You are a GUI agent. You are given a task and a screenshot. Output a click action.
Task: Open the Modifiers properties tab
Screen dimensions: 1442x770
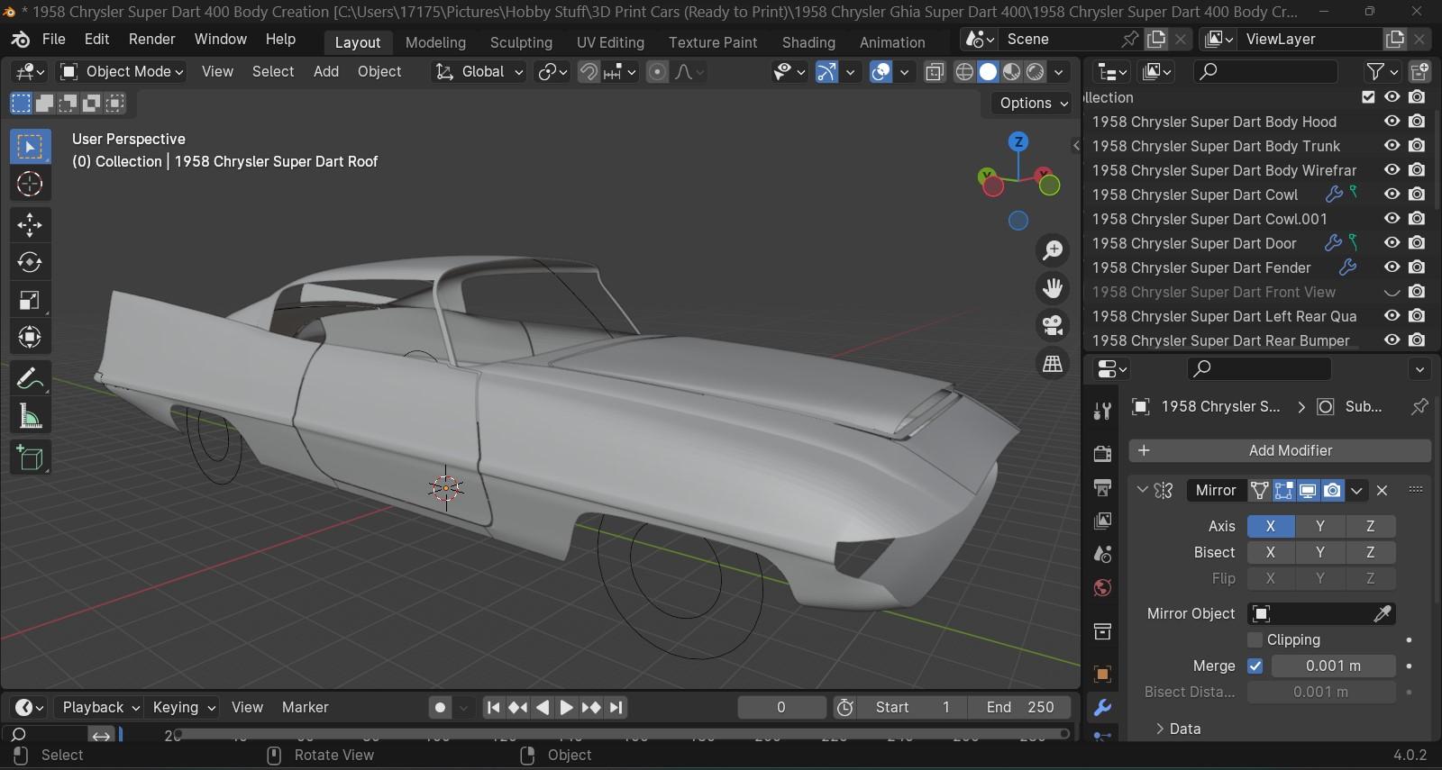coord(1102,707)
